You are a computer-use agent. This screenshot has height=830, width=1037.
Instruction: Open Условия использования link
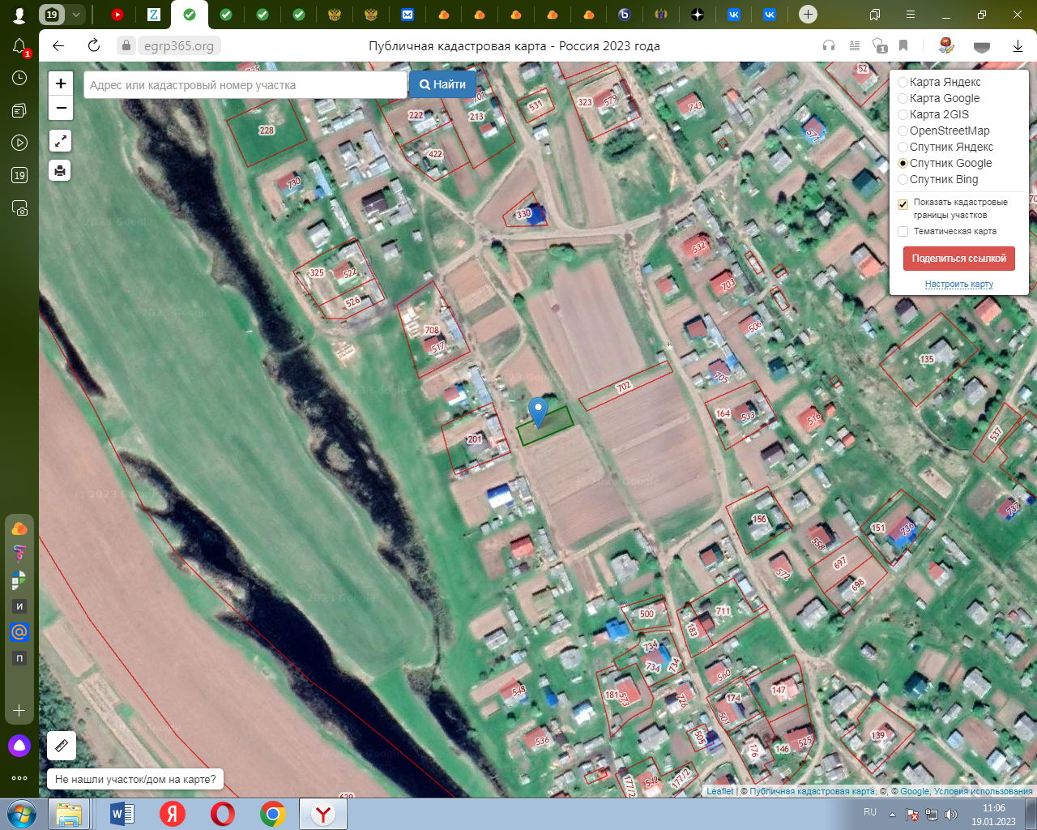pyautogui.click(x=984, y=791)
